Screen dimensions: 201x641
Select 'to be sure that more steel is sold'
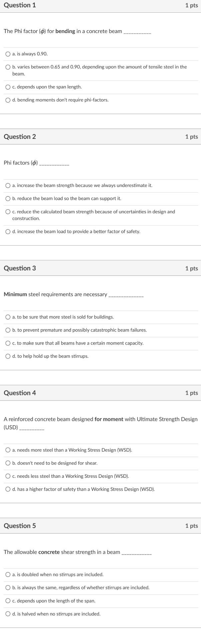7,317
